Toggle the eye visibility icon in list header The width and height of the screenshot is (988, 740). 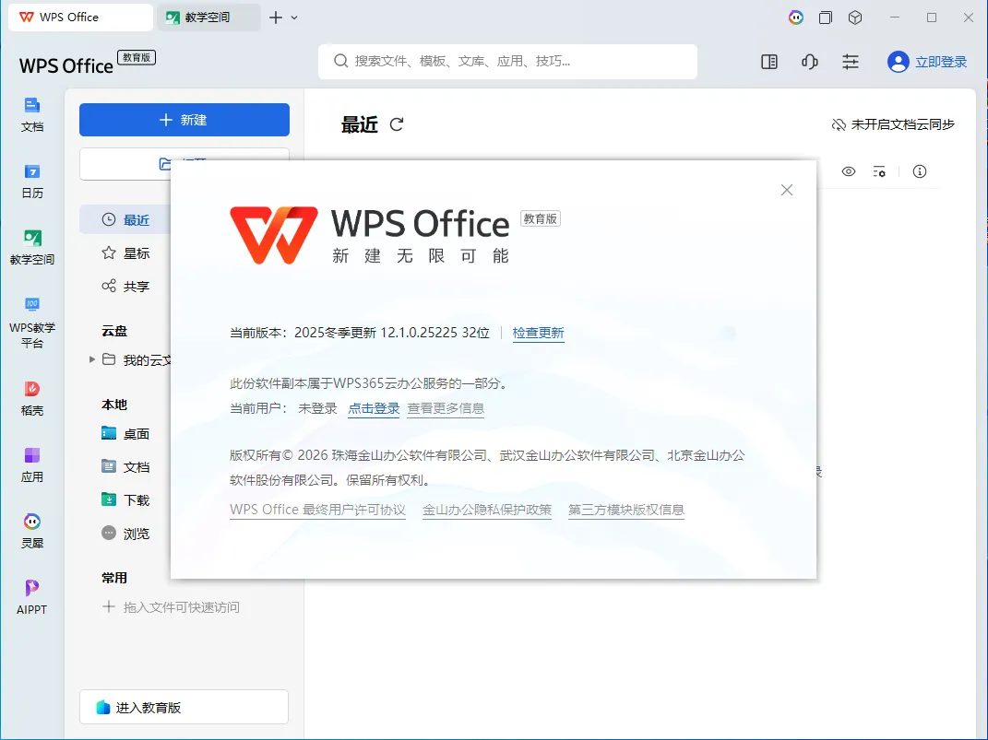pyautogui.click(x=849, y=171)
